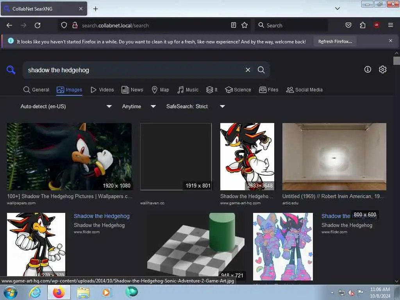The height and width of the screenshot is (300, 400).
Task: Click the muted volume tray icon
Action: 351,293
